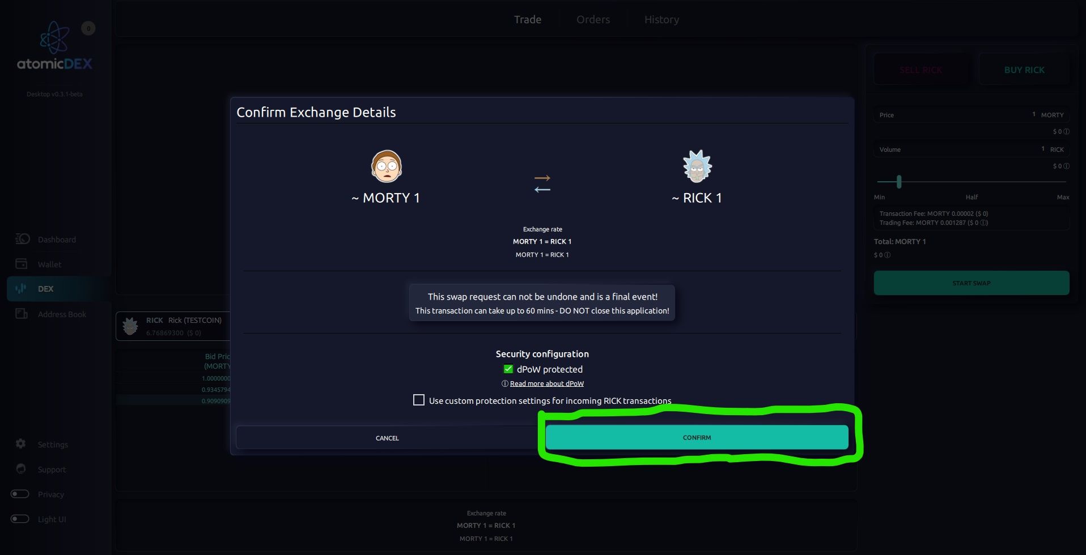Click info icon after Trading Fee
Screen dimensions: 1086x555
pyautogui.click(x=984, y=223)
